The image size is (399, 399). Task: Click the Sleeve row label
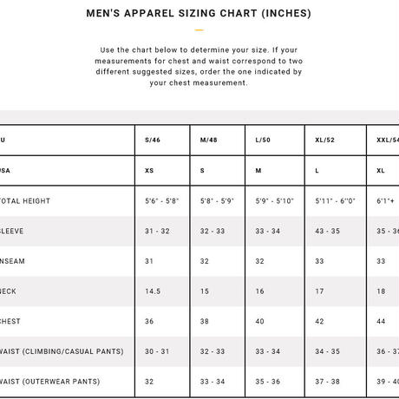click(x=12, y=231)
